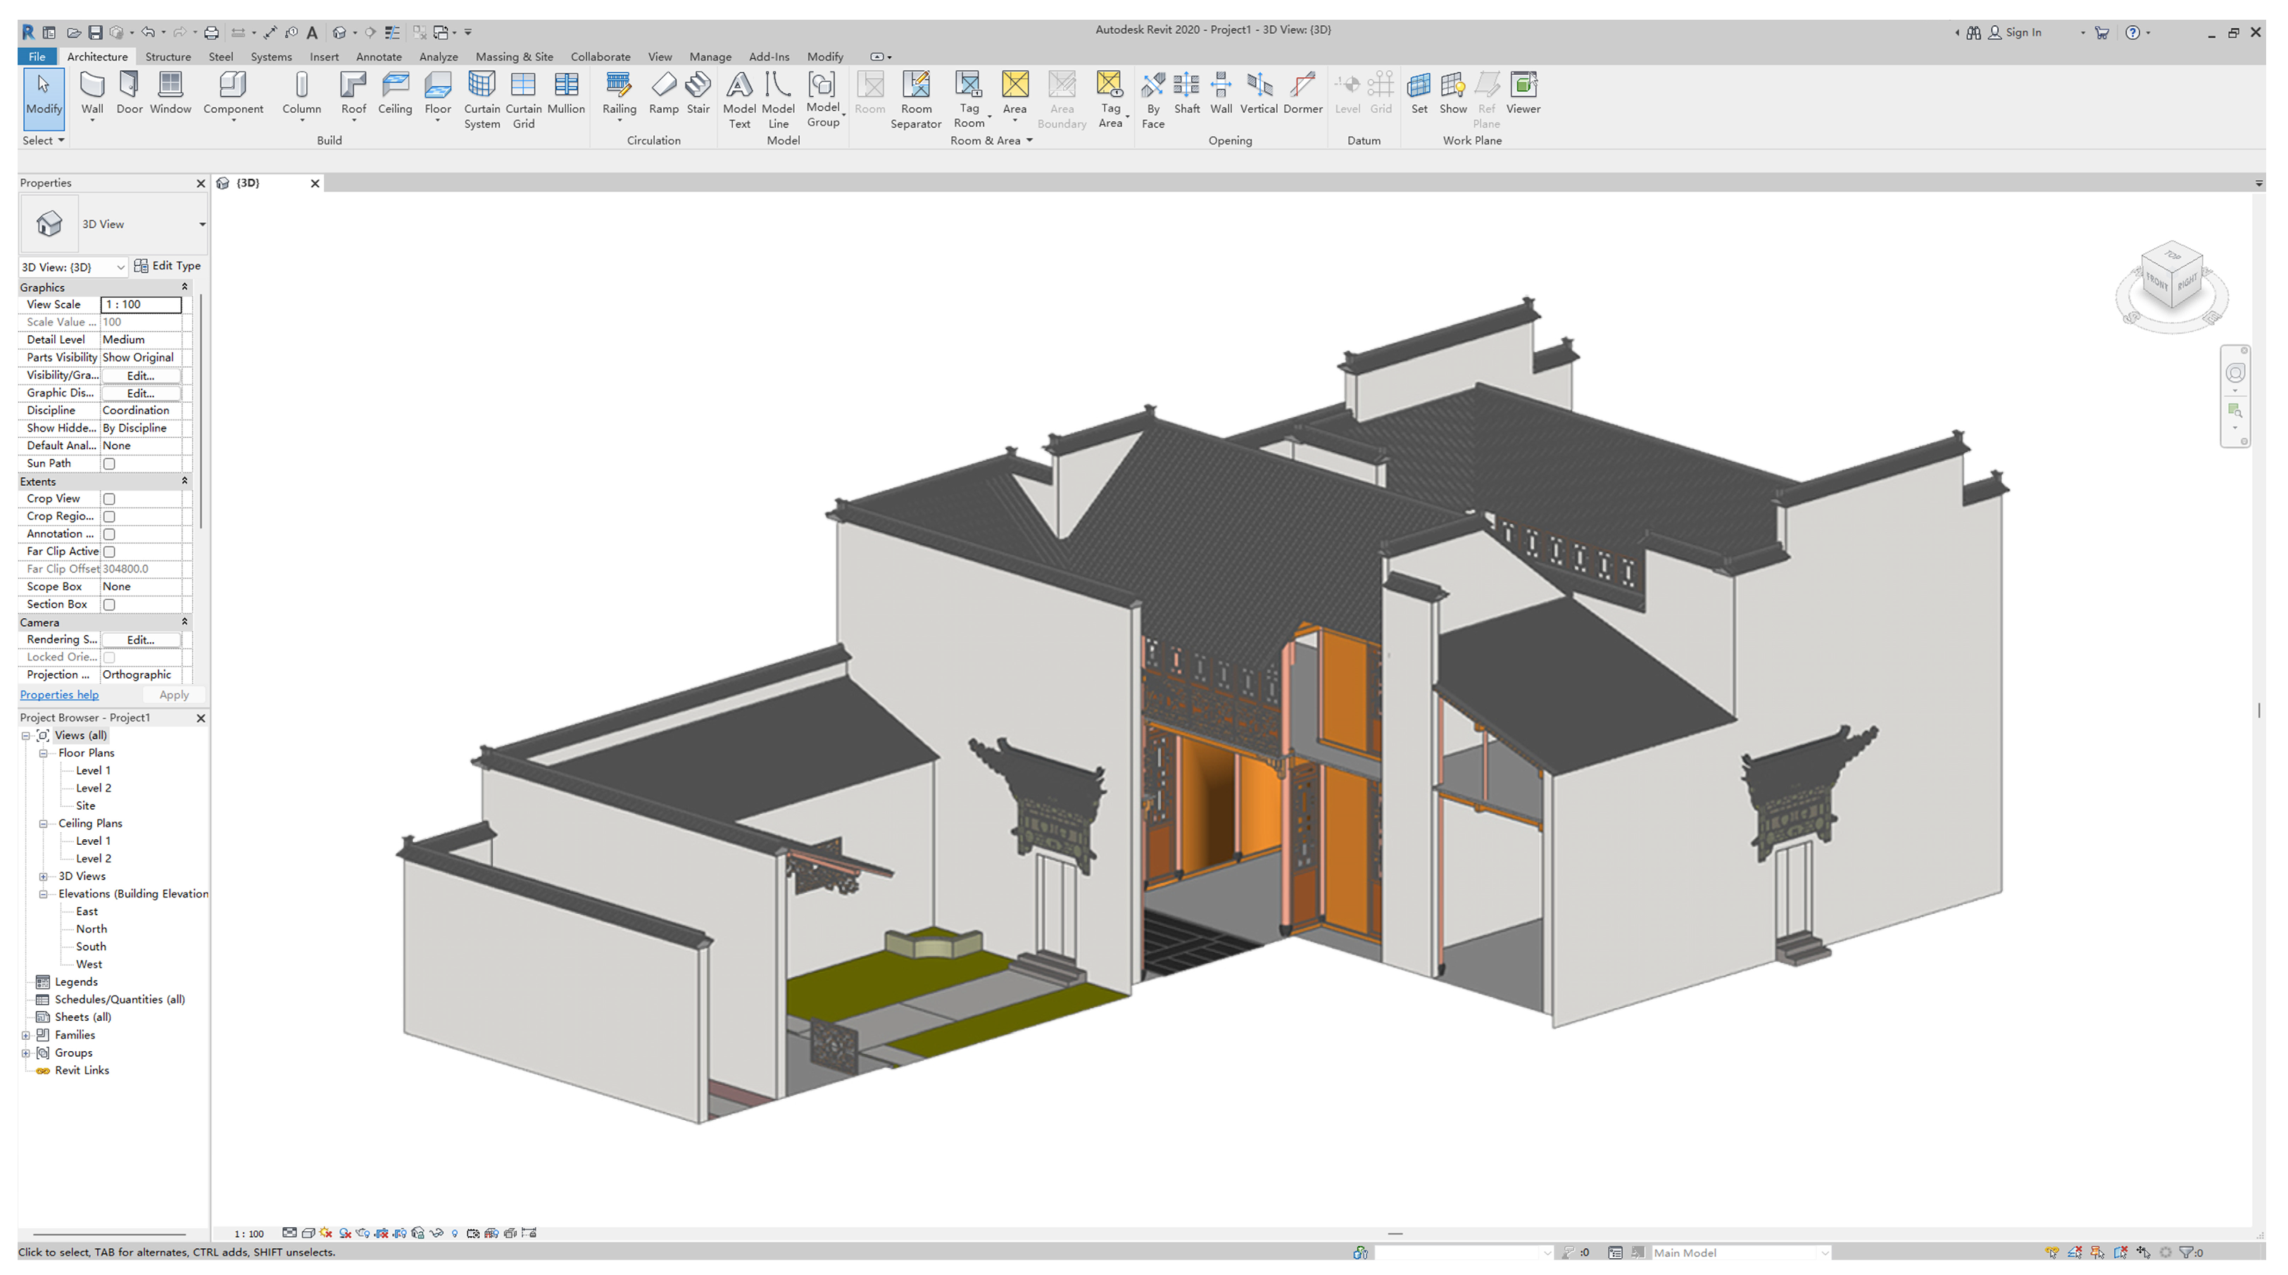Switch to the Annotate ribbon tab
The image size is (2288, 1275).
(x=378, y=57)
